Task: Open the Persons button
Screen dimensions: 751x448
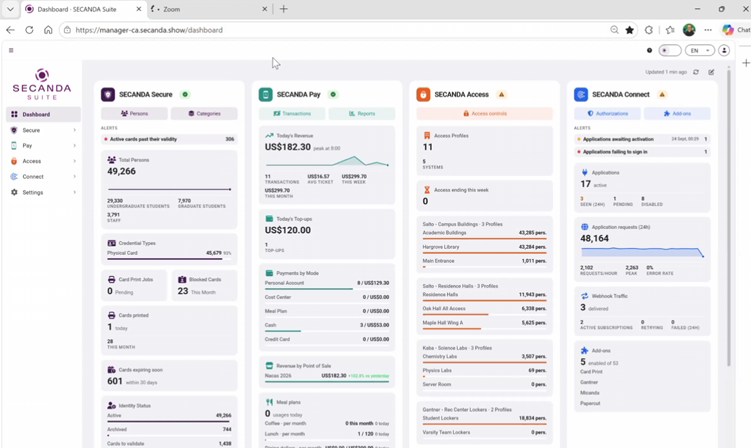Action: point(134,114)
